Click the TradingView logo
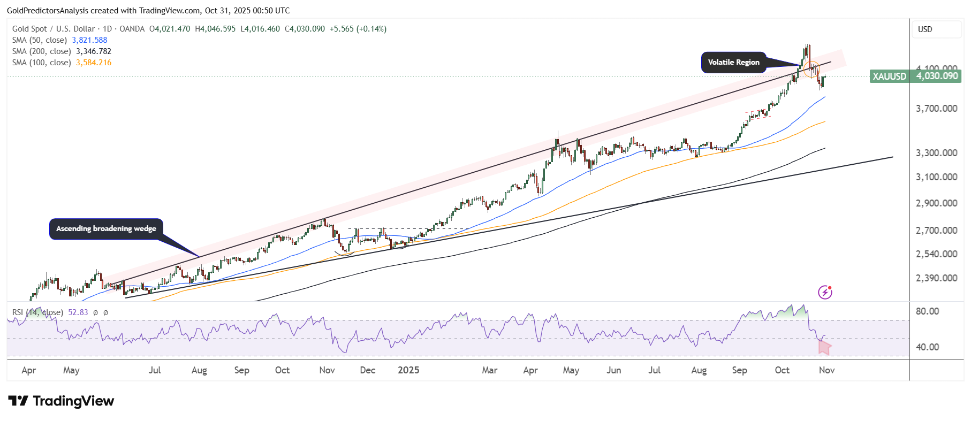971x421 pixels. (x=61, y=401)
